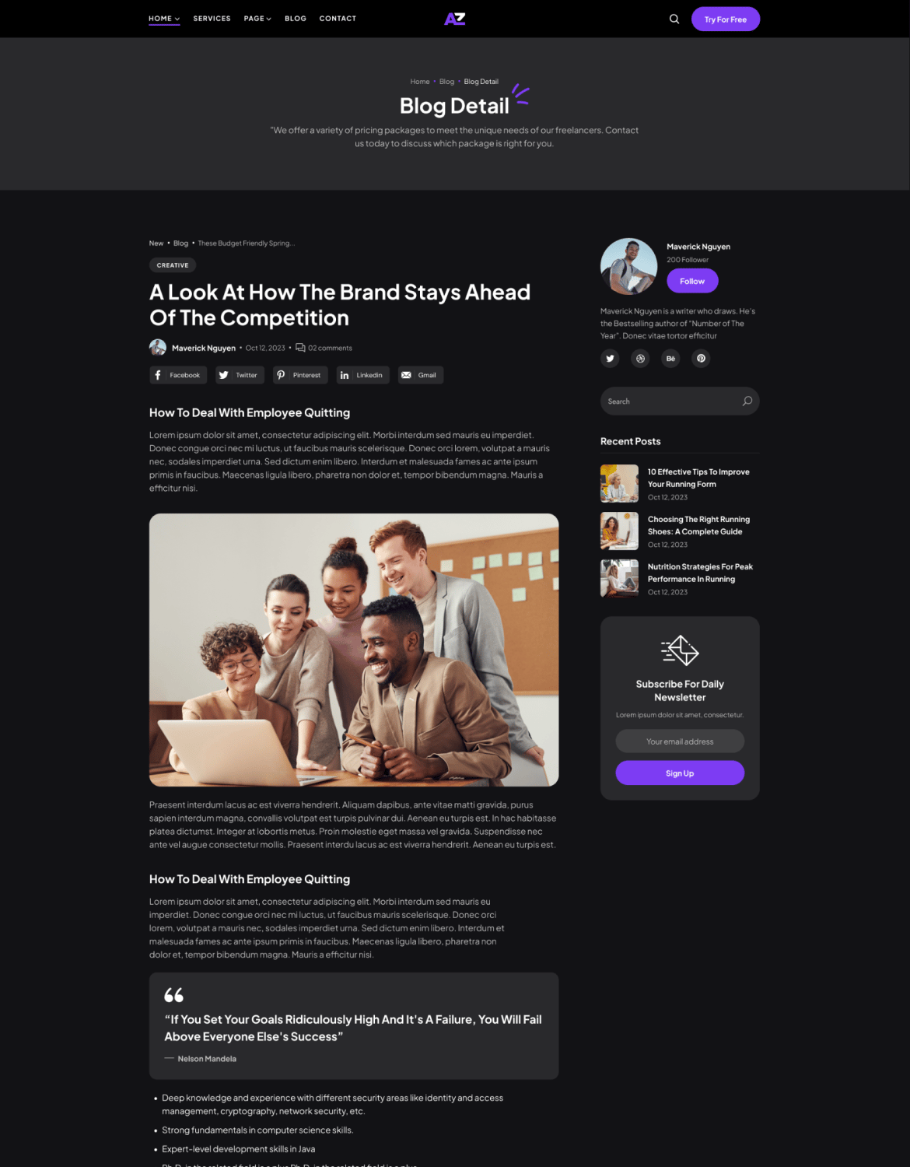910x1167 pixels.
Task: Click the Blog breadcrumb link in banner
Action: coord(446,82)
